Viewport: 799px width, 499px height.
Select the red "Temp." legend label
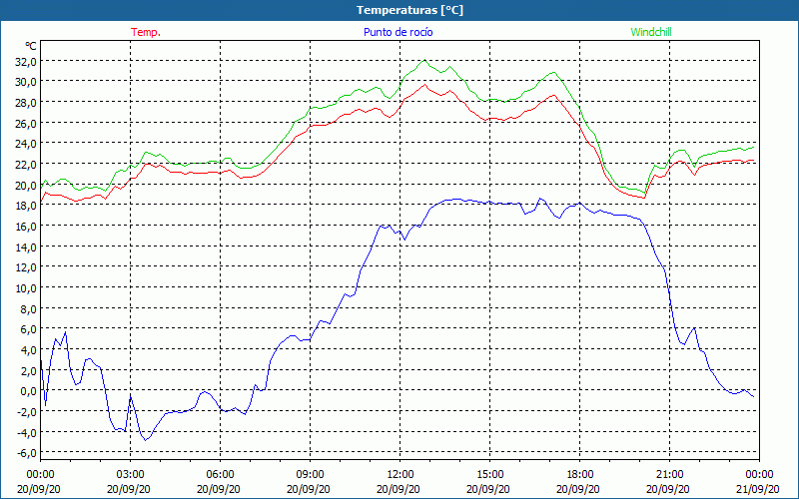point(146,32)
